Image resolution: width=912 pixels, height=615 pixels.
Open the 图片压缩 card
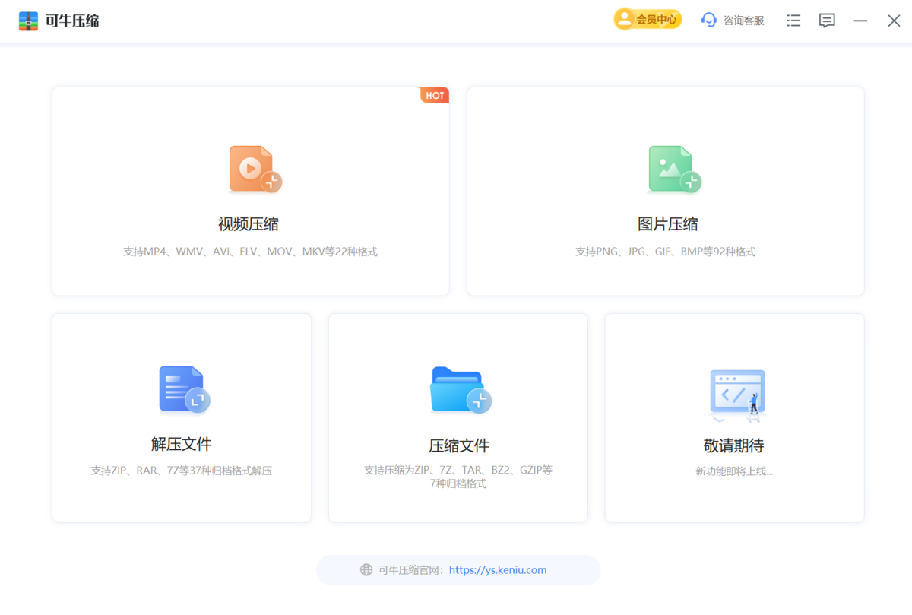click(x=665, y=191)
